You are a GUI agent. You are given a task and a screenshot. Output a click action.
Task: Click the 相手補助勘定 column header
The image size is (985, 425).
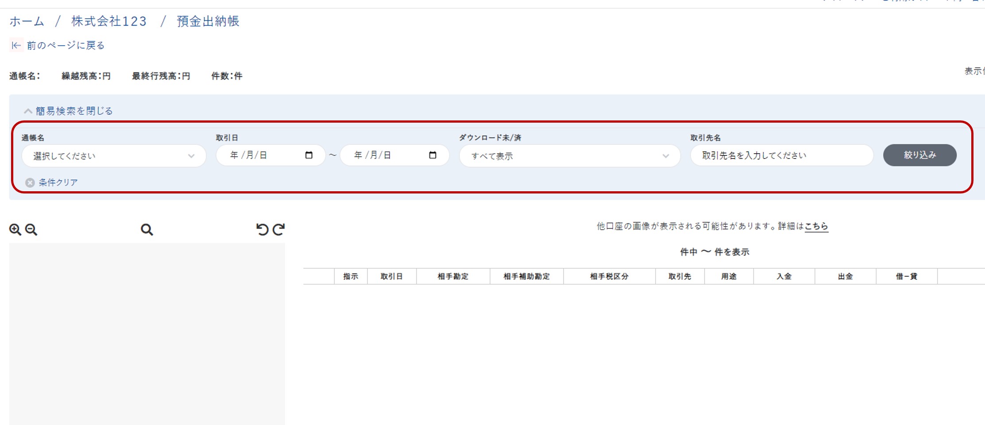click(x=526, y=276)
